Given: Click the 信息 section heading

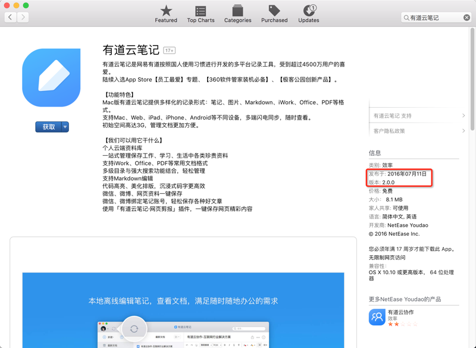Looking at the screenshot, I should [375, 153].
